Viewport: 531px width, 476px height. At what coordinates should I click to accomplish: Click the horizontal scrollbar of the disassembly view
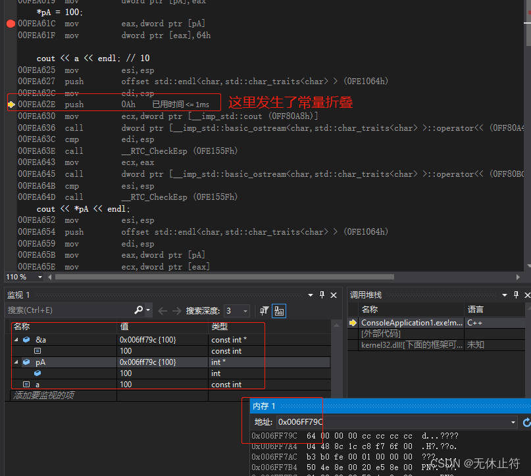click(x=224, y=277)
